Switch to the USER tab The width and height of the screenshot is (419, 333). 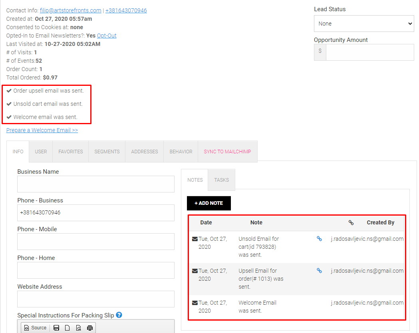(x=41, y=151)
